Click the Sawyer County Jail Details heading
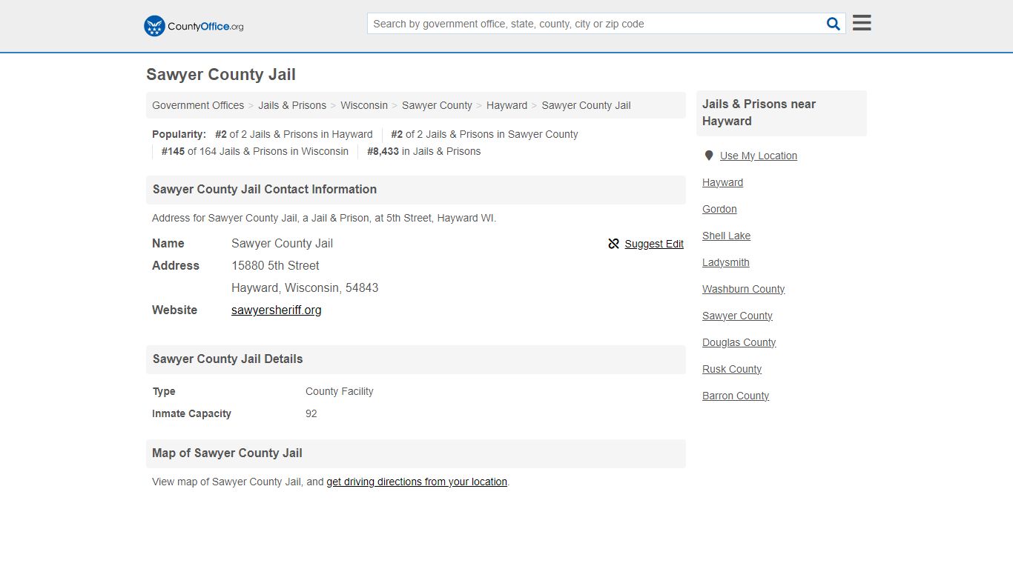This screenshot has height=569, width=1013. click(x=228, y=359)
